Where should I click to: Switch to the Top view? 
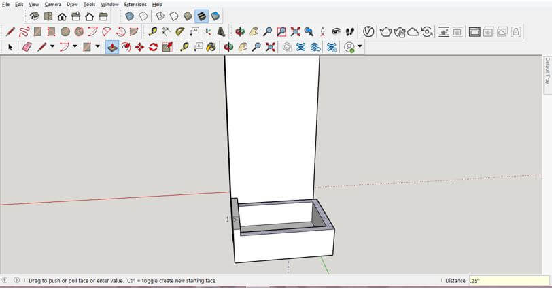(x=48, y=16)
